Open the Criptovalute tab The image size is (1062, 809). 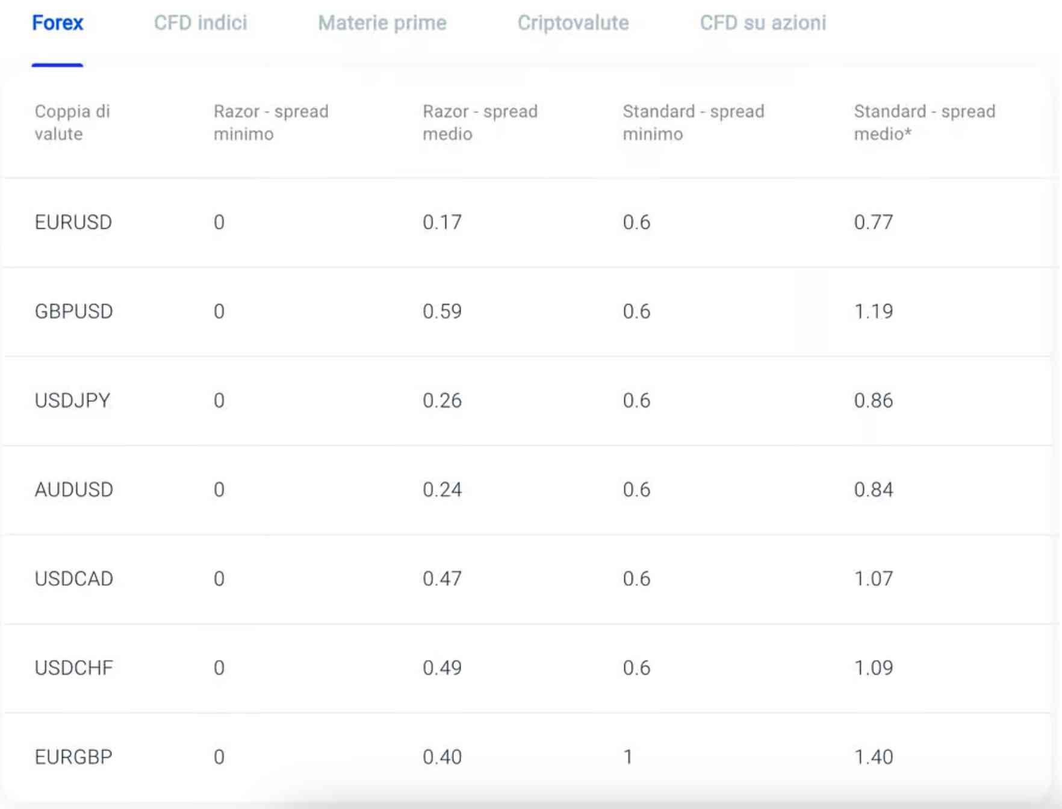(x=573, y=23)
